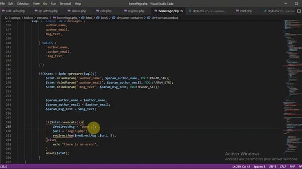Open the Edit menu
The width and height of the screenshot is (302, 169).
pyautogui.click(x=11, y=4)
